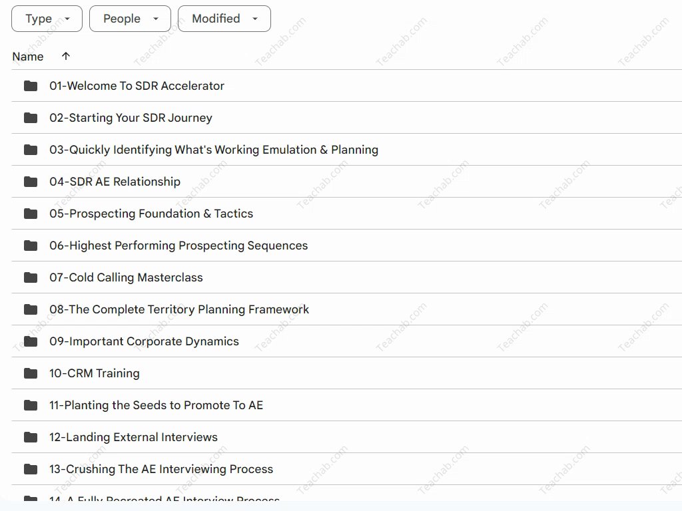This screenshot has width=682, height=511.
Task: Click folder icon for 01-Welcome To SDR Accelerator
Action: (31, 86)
